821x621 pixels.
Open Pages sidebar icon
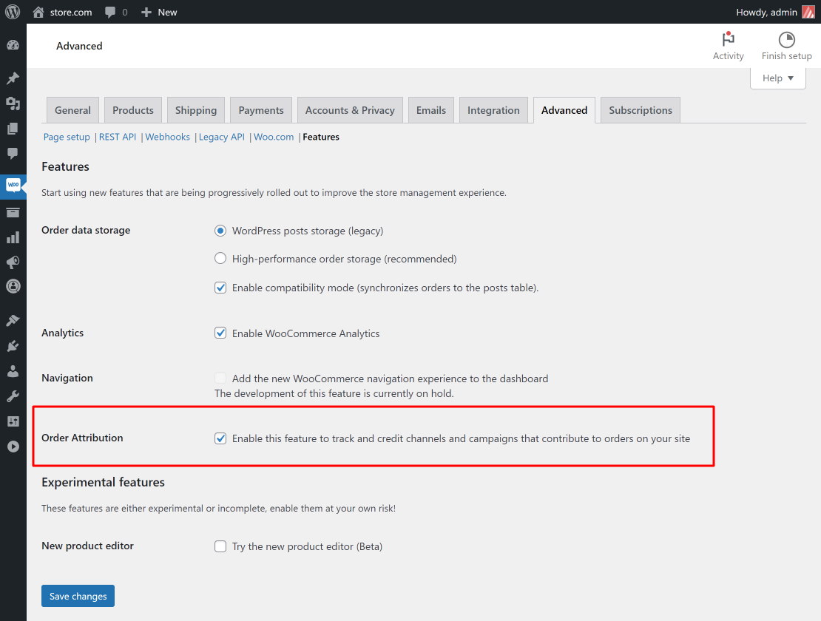point(13,128)
